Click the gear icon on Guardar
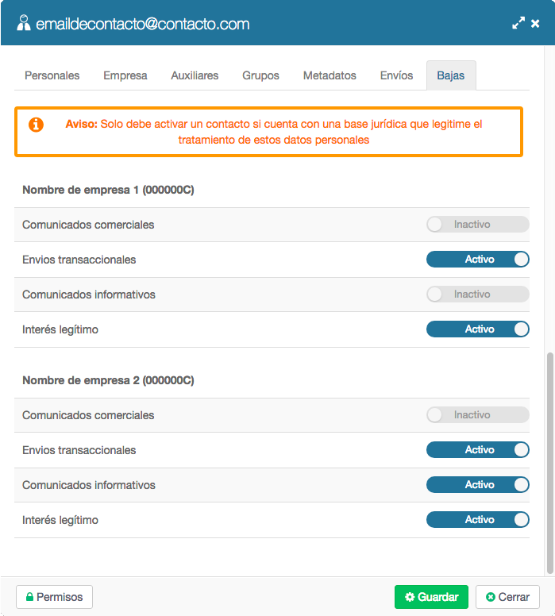555x616 pixels. 410,597
